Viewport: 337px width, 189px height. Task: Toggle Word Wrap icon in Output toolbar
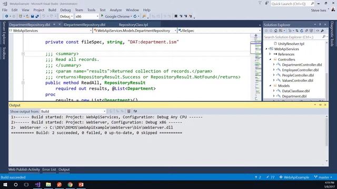coord(135,111)
